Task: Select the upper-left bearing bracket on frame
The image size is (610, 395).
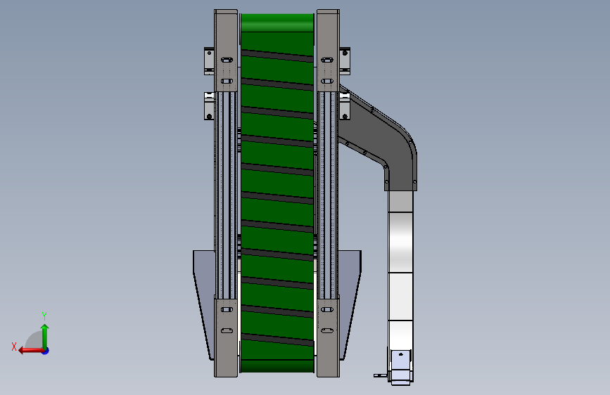Action: [209, 61]
